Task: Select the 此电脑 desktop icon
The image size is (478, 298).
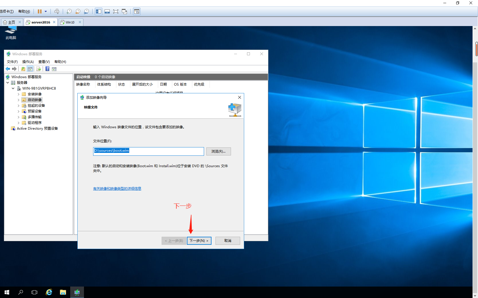Action: (11, 33)
